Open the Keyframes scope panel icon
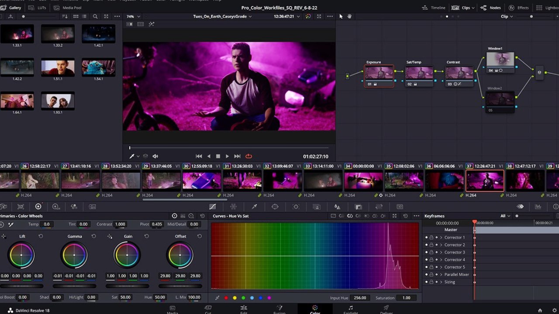This screenshot has height=314, width=559. (520, 207)
